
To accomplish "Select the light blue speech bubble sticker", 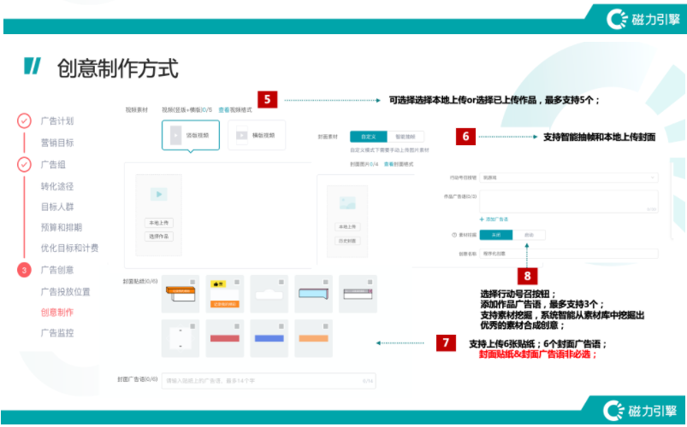I will [x=313, y=294].
